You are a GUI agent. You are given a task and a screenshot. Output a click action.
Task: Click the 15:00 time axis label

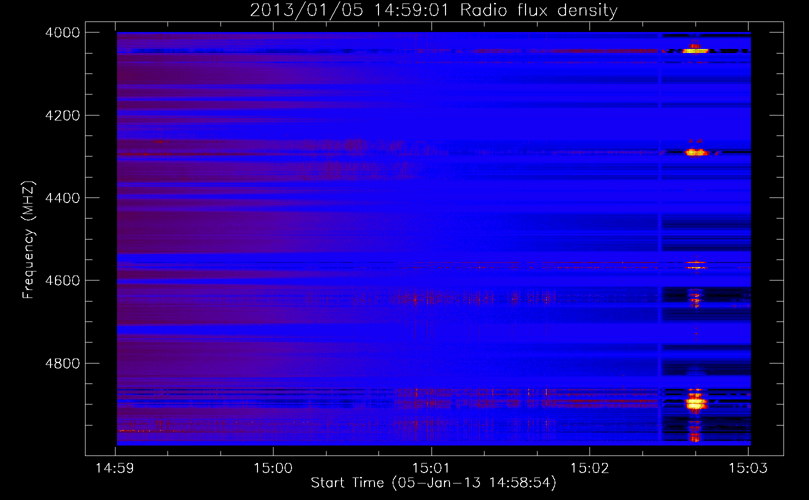pos(273,468)
